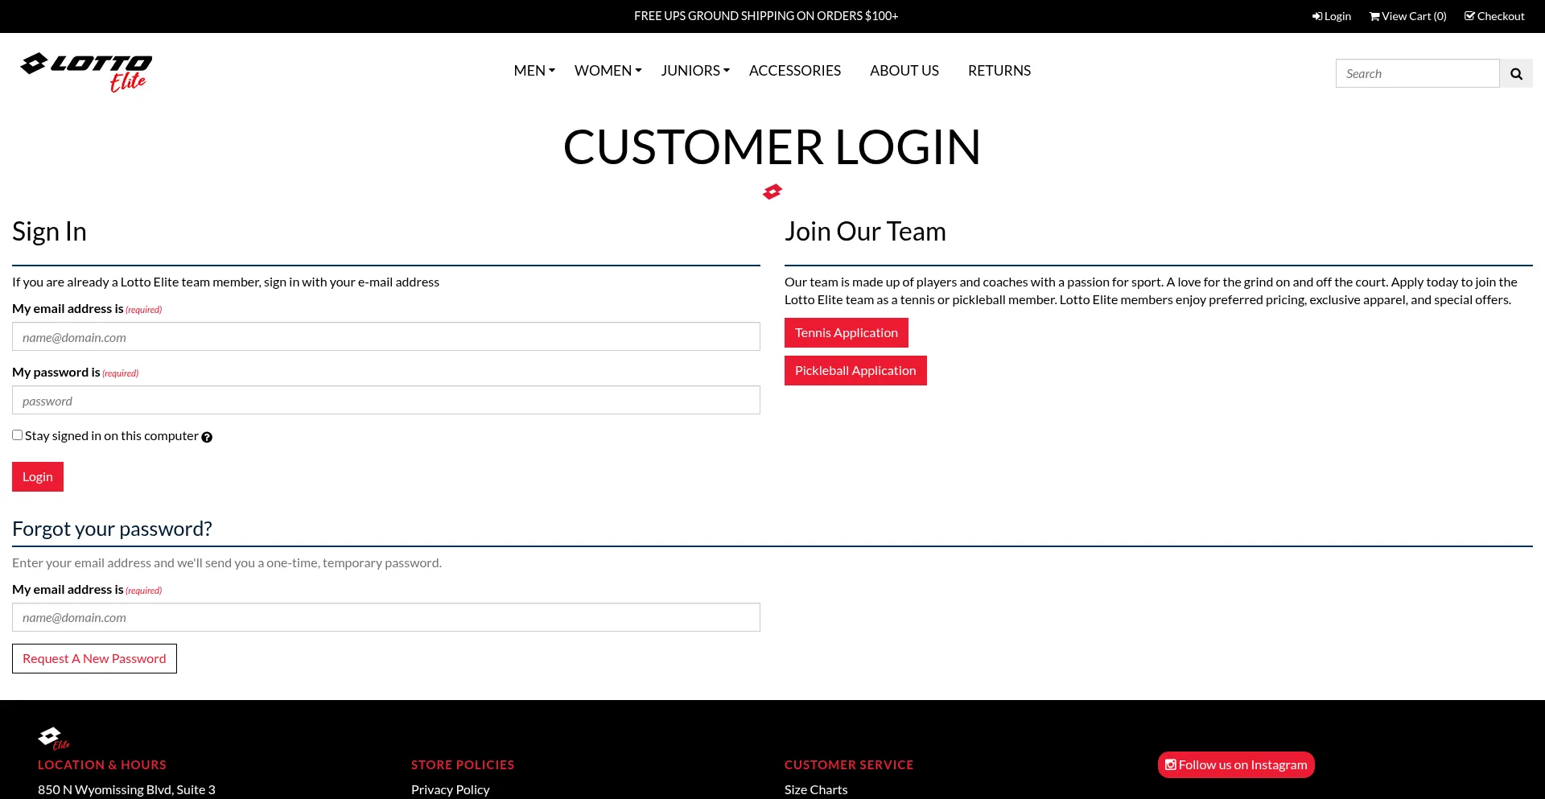Click the Forgot your password? heading

tap(112, 529)
